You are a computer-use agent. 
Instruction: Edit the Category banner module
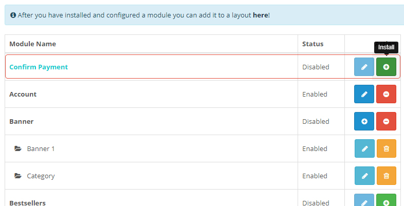point(364,176)
